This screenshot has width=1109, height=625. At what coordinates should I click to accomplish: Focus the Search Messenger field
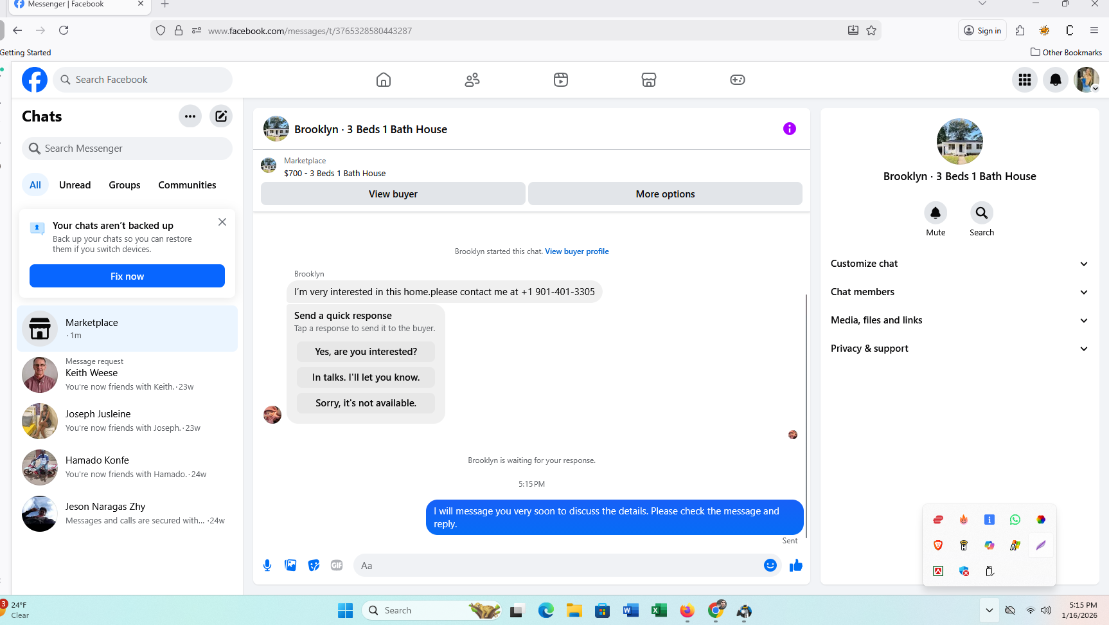tap(127, 149)
